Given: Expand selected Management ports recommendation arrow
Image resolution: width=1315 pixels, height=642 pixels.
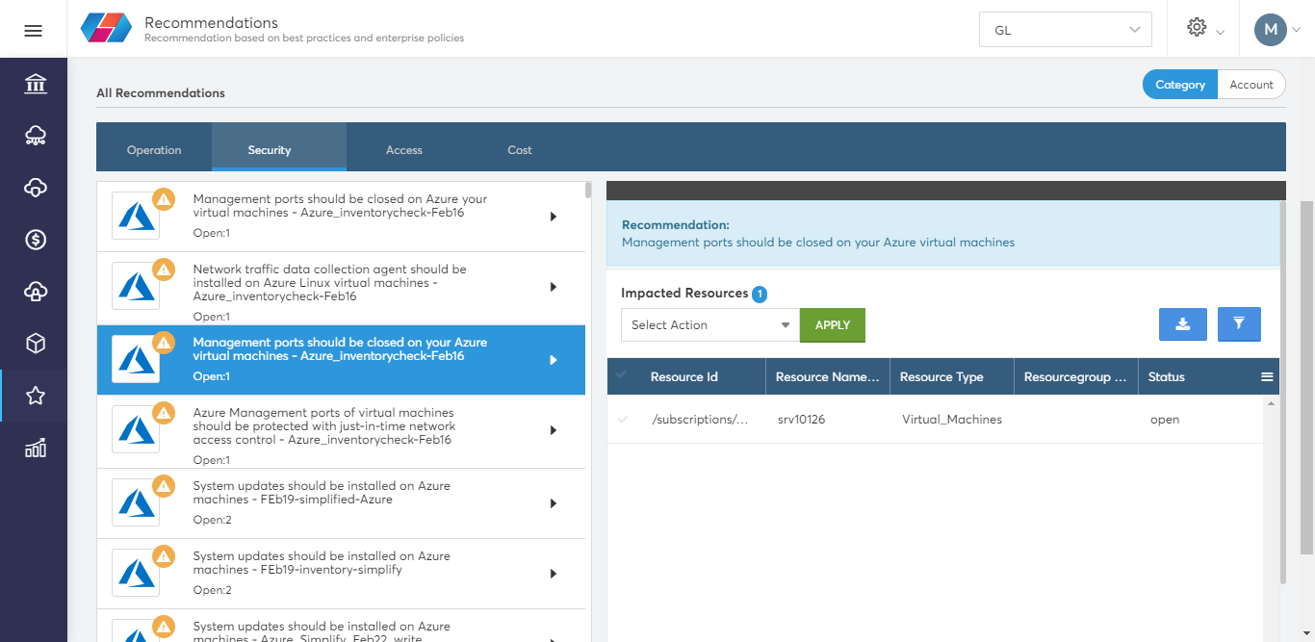Looking at the screenshot, I should point(554,360).
